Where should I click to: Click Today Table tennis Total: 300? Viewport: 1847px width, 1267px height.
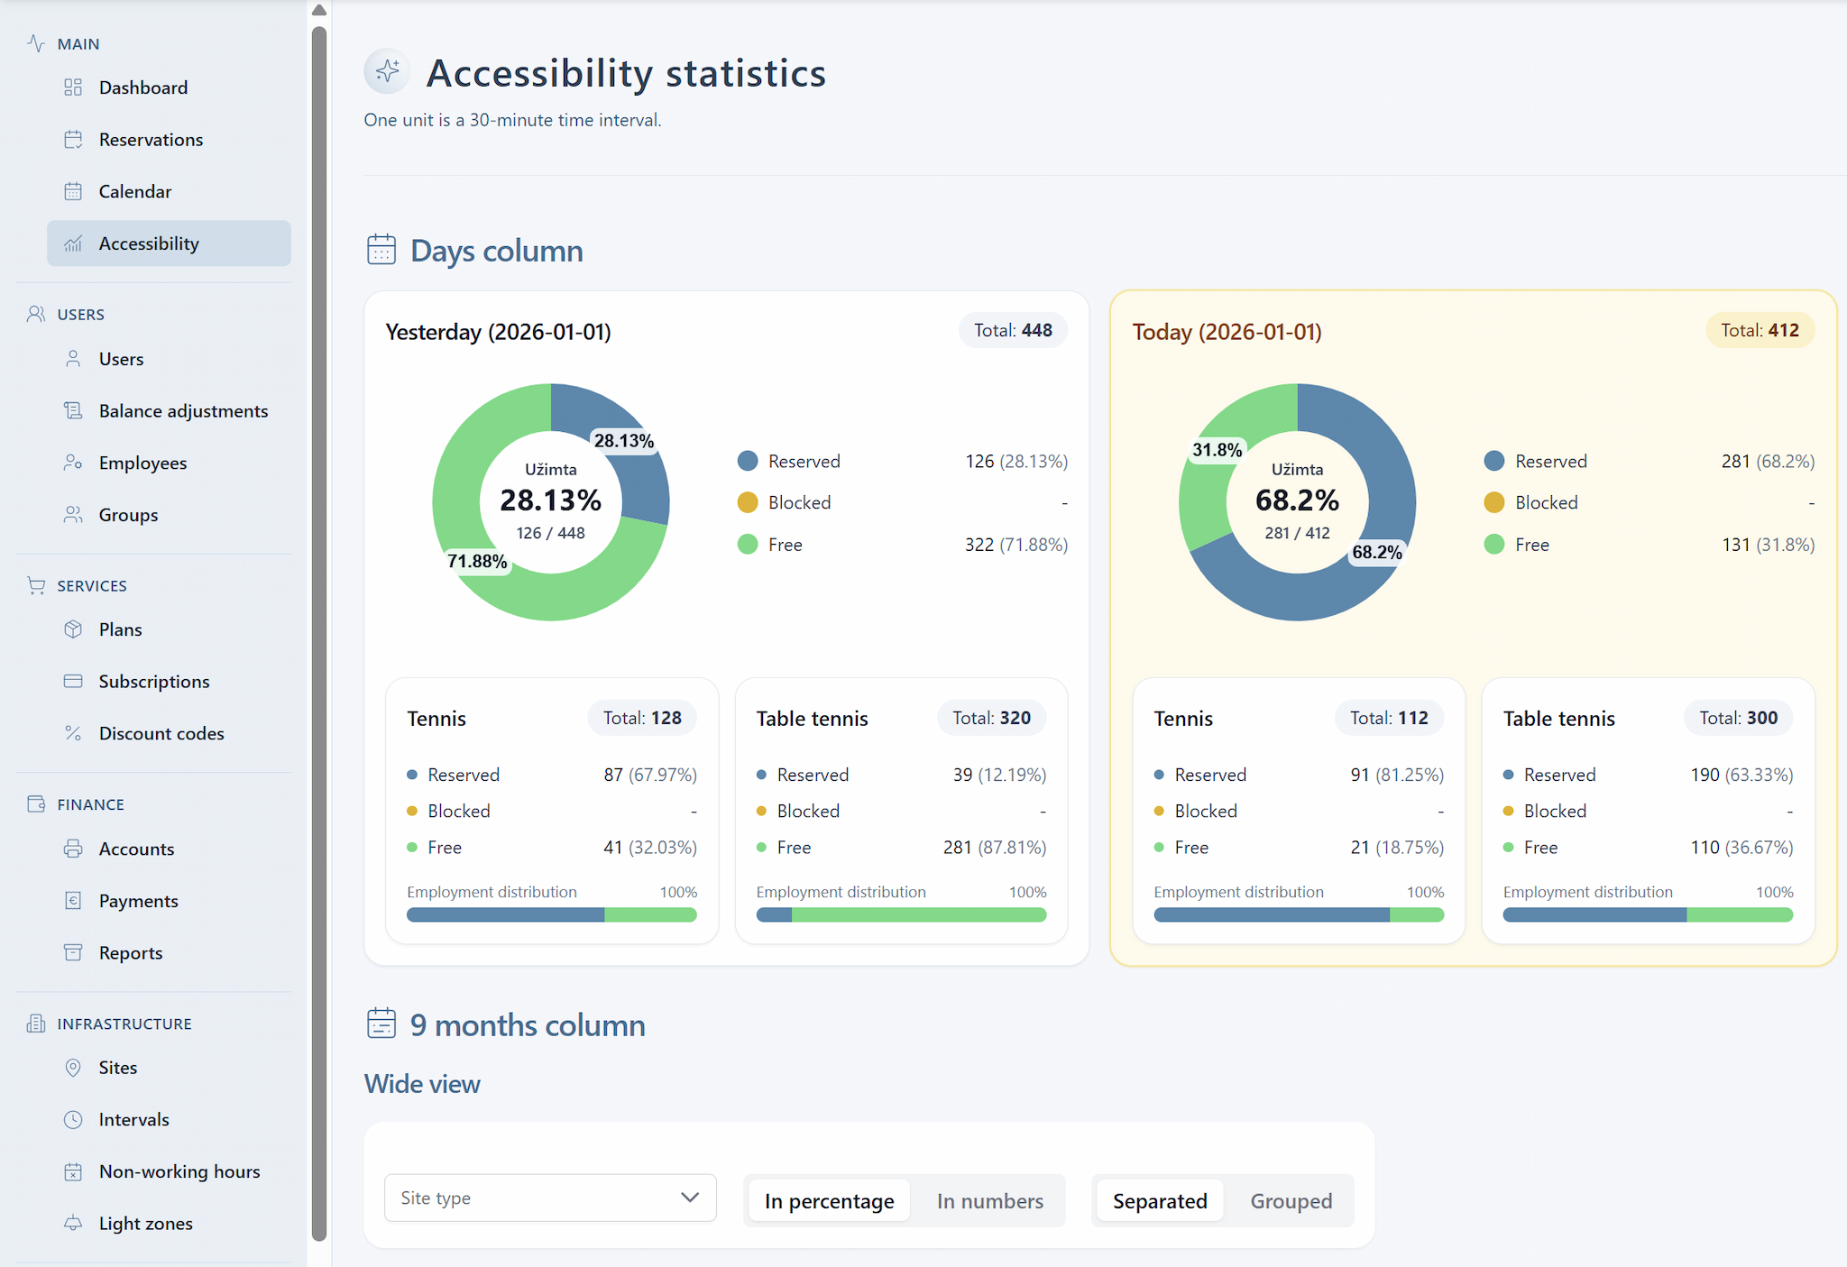point(1738,718)
